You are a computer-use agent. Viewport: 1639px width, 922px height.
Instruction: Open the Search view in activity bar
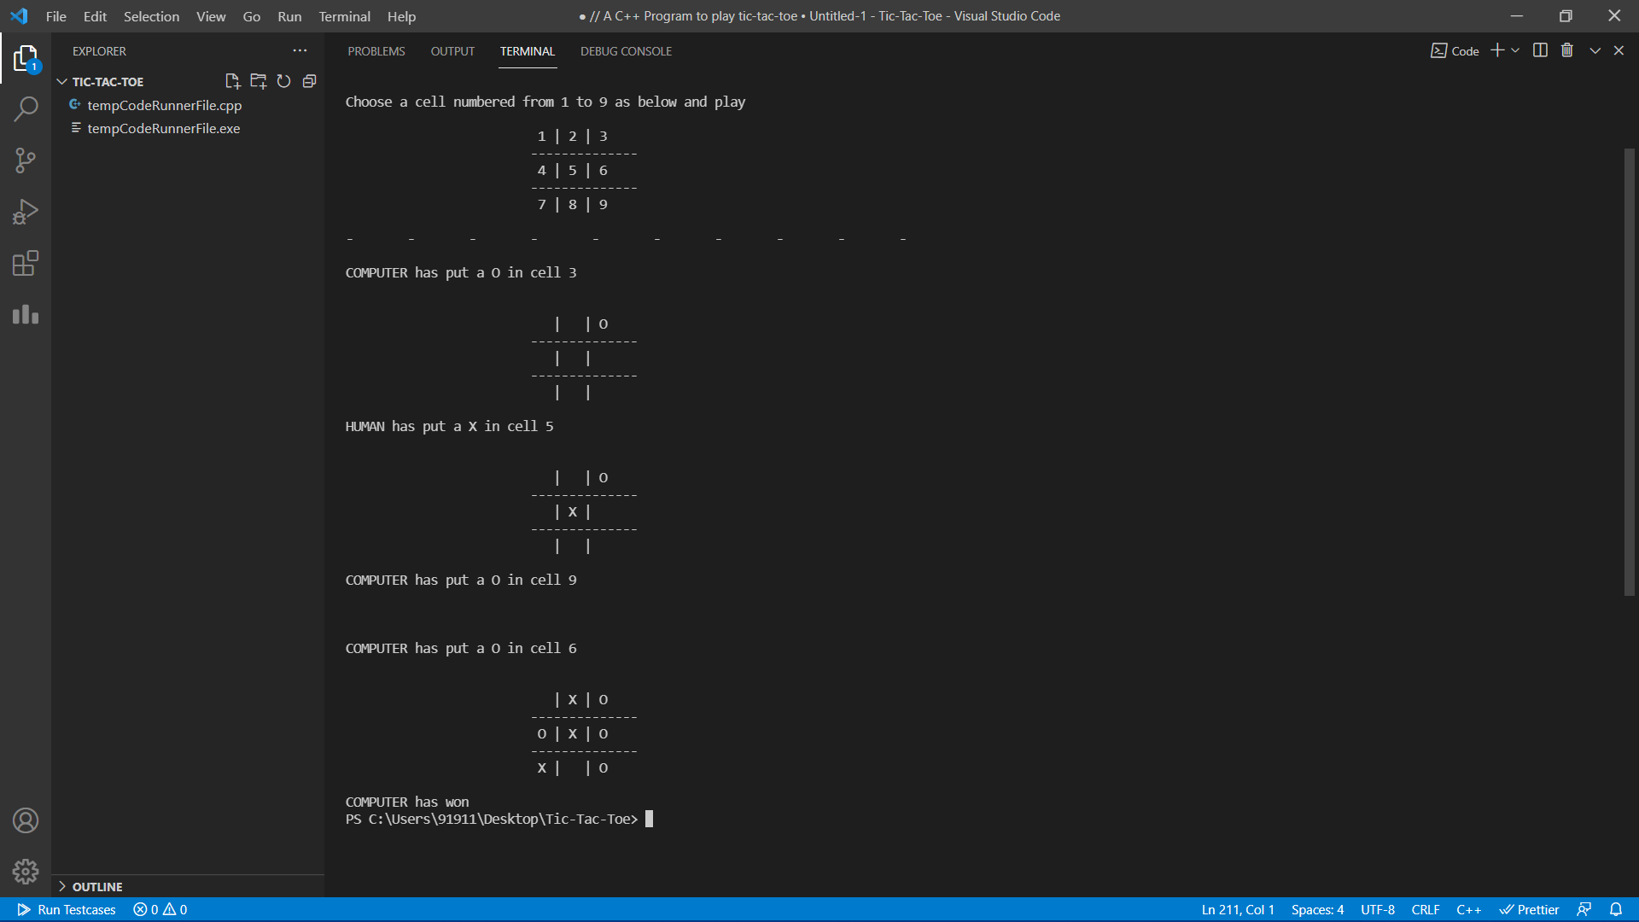[x=26, y=109]
